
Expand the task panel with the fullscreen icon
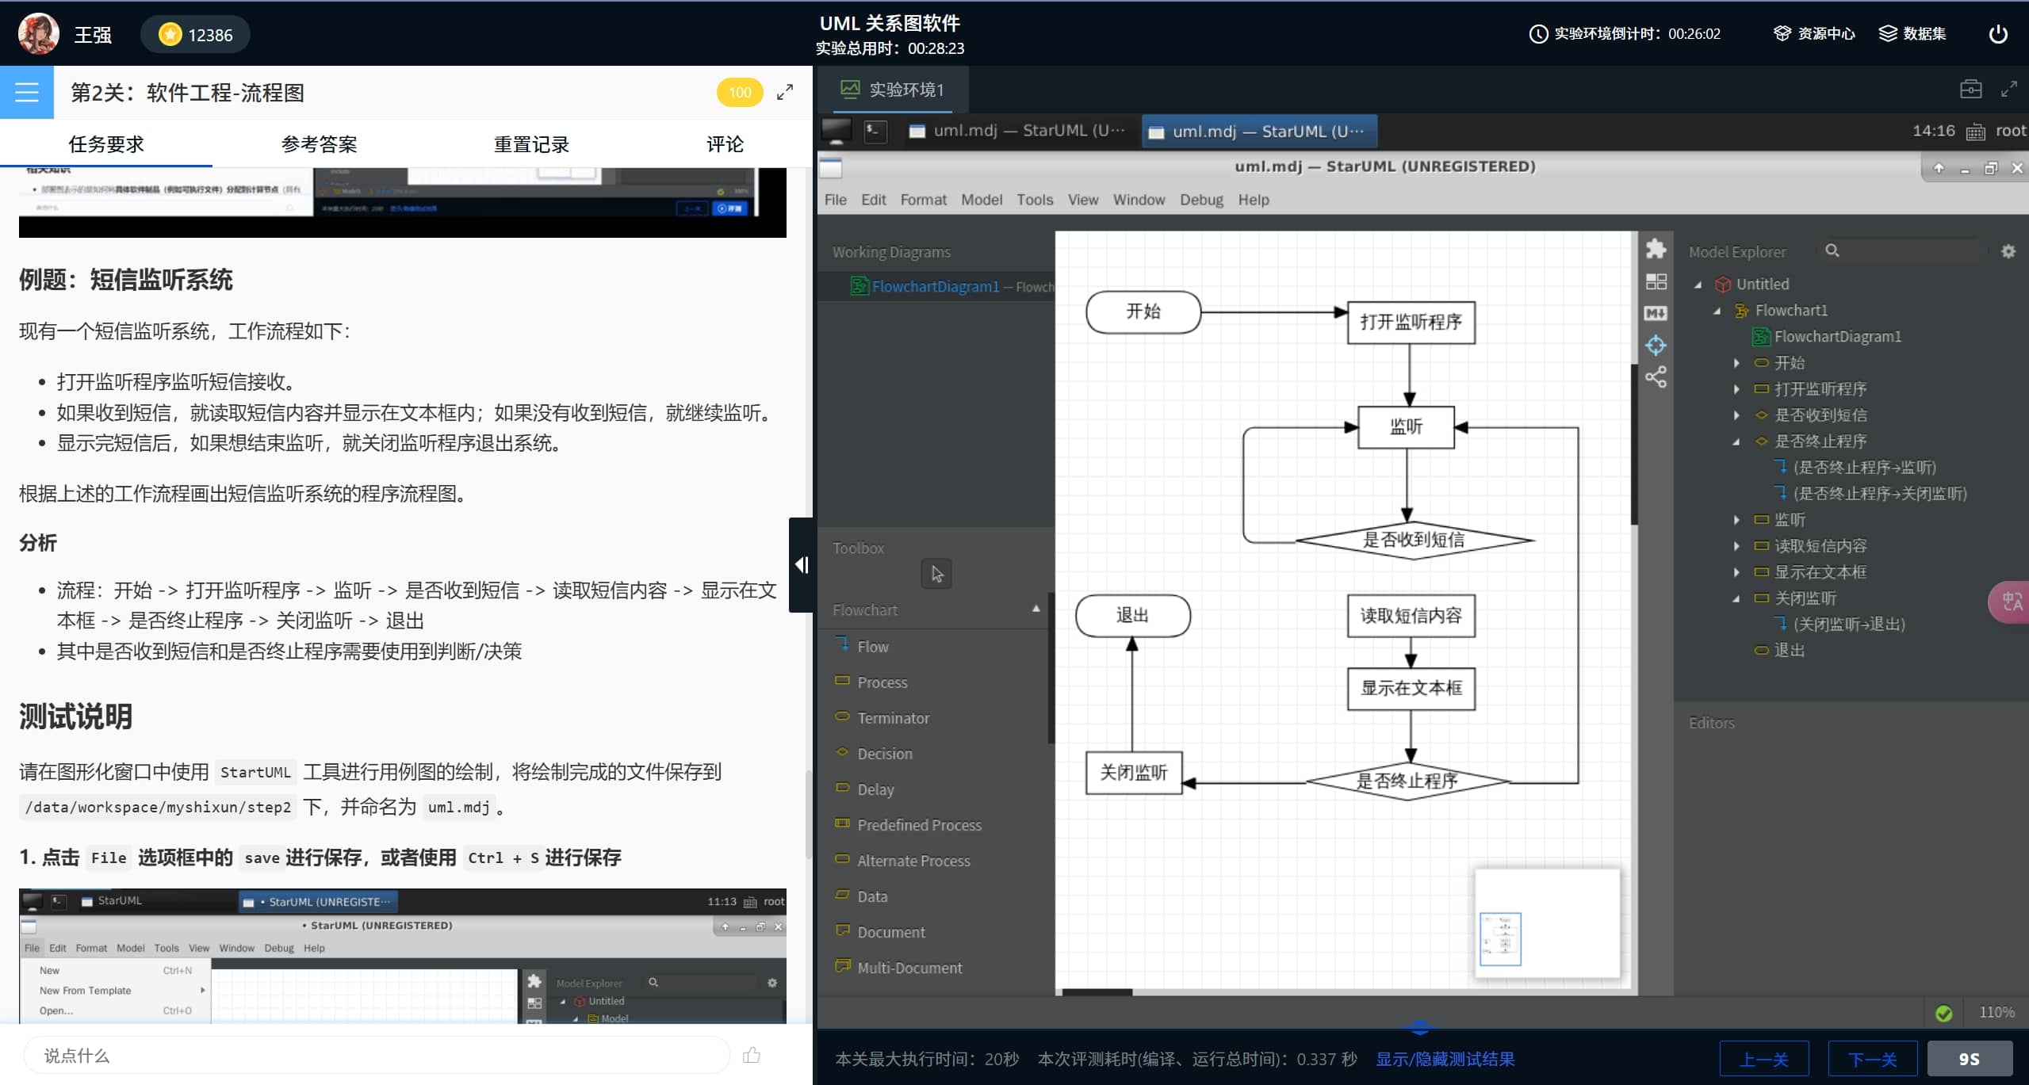[x=785, y=93]
